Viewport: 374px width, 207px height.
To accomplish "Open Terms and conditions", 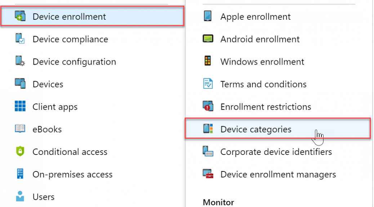I will (263, 84).
